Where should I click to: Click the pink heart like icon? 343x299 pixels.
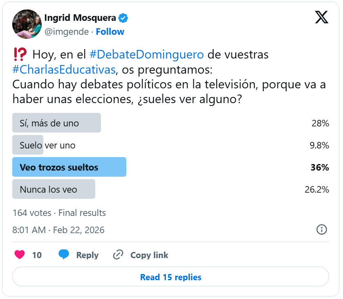(x=20, y=255)
